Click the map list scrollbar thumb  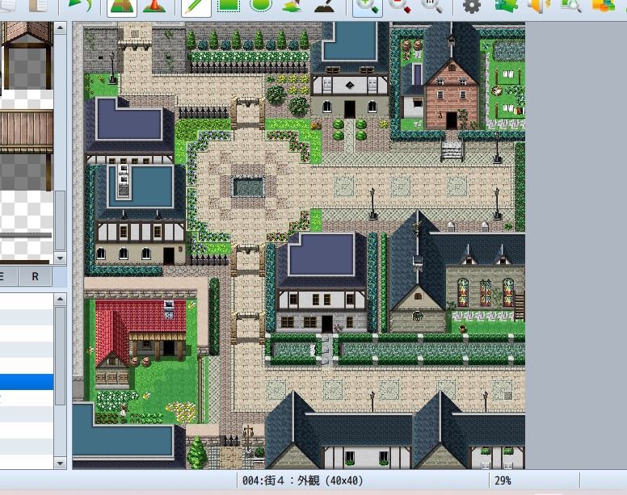click(61, 355)
